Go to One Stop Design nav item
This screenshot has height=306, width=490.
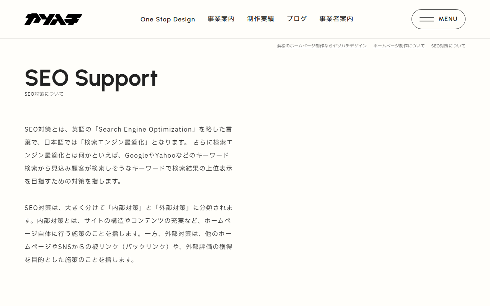pyautogui.click(x=168, y=19)
